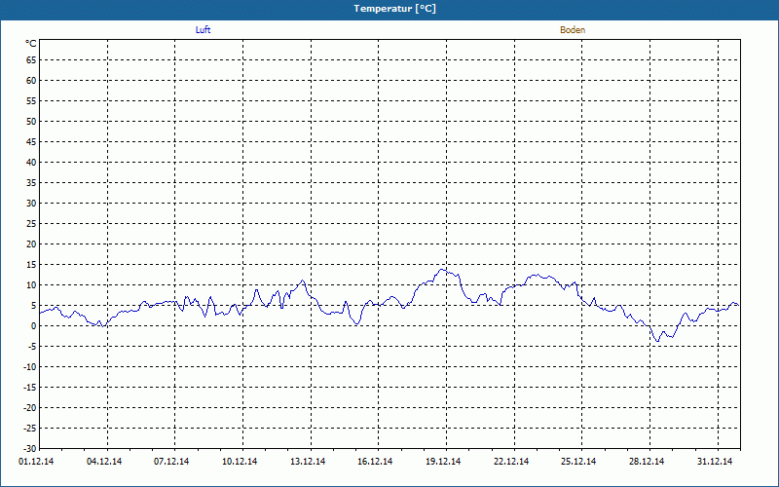Click the 22.12.14 date label
Screen dimensions: 779x487
point(511,462)
